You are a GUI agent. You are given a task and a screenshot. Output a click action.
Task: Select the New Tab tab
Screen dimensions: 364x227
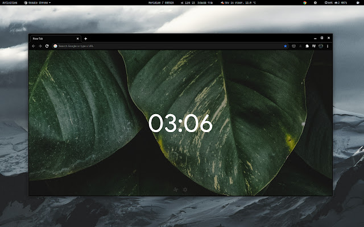pyautogui.click(x=51, y=38)
